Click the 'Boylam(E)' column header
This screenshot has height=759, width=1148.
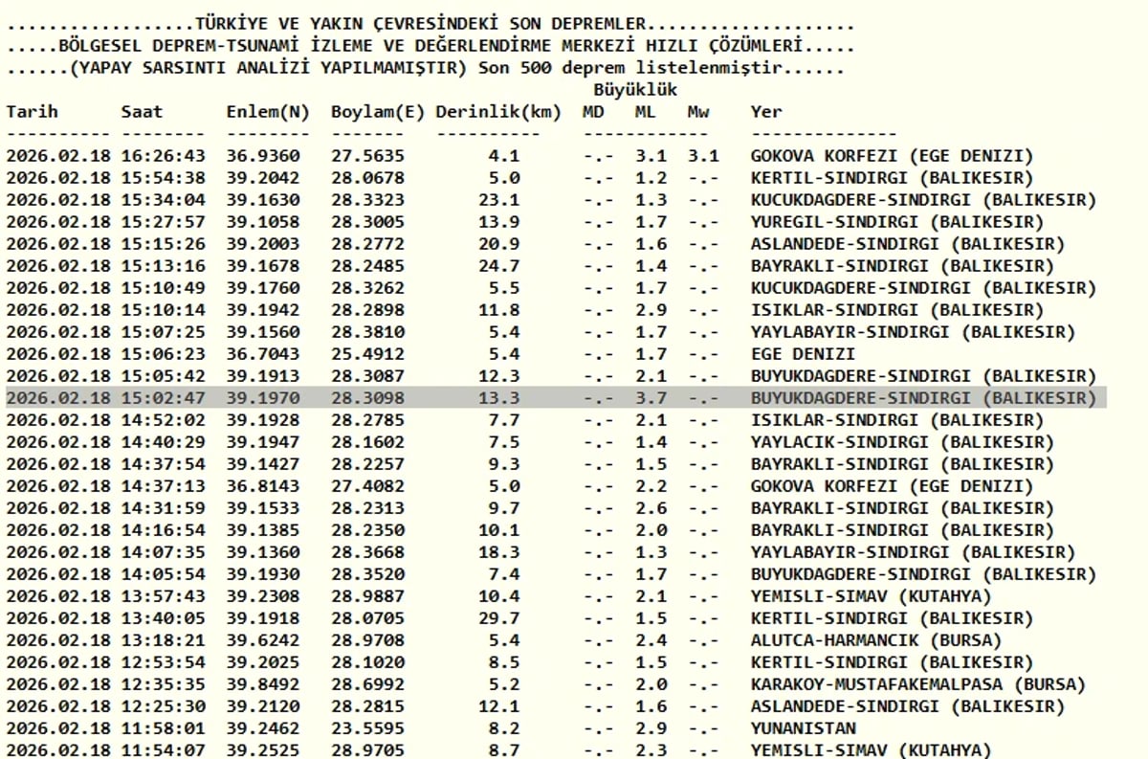click(377, 112)
